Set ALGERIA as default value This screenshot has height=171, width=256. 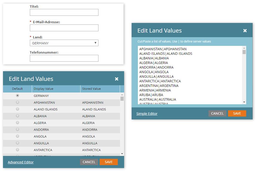(18, 122)
